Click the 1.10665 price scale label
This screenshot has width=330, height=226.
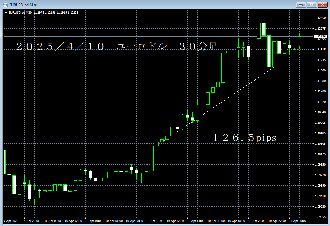point(320,123)
